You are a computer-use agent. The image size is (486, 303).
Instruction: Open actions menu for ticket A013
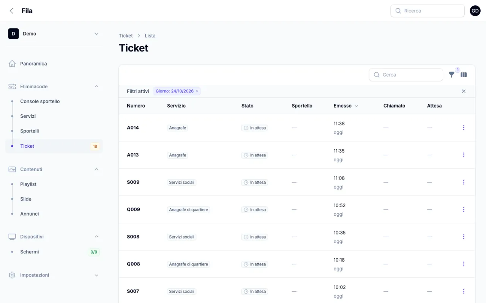[464, 155]
